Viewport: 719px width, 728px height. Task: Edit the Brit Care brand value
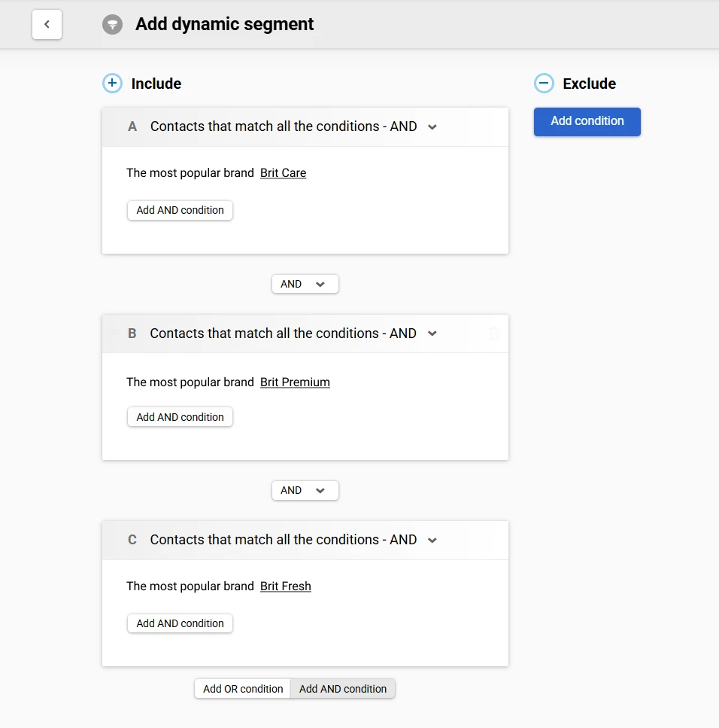coord(283,173)
